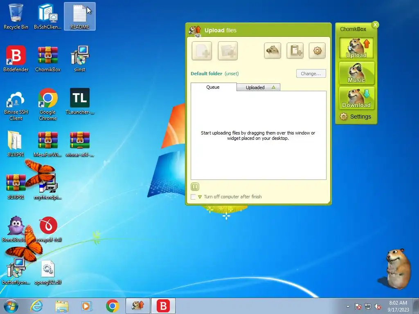
Task: Open Chrome from the taskbar
Action: (112, 306)
